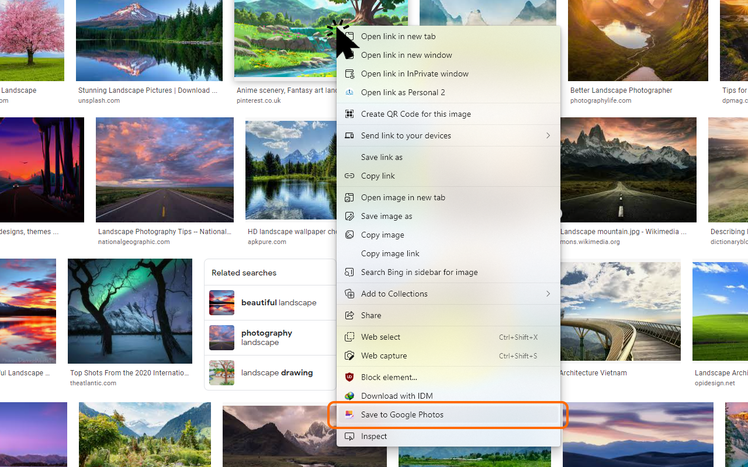The width and height of the screenshot is (748, 467).
Task: Click the IDM globe icon in menu
Action: 349,396
